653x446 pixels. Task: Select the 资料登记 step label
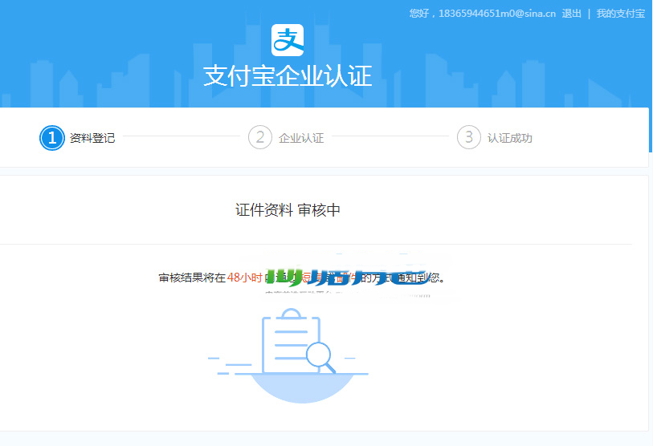click(92, 138)
